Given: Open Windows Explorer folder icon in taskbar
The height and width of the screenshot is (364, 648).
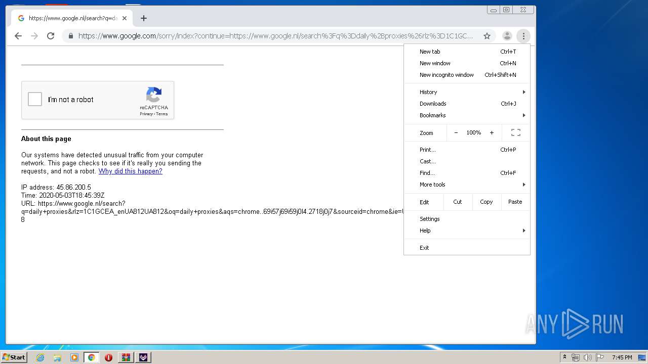Looking at the screenshot, I should tap(57, 357).
